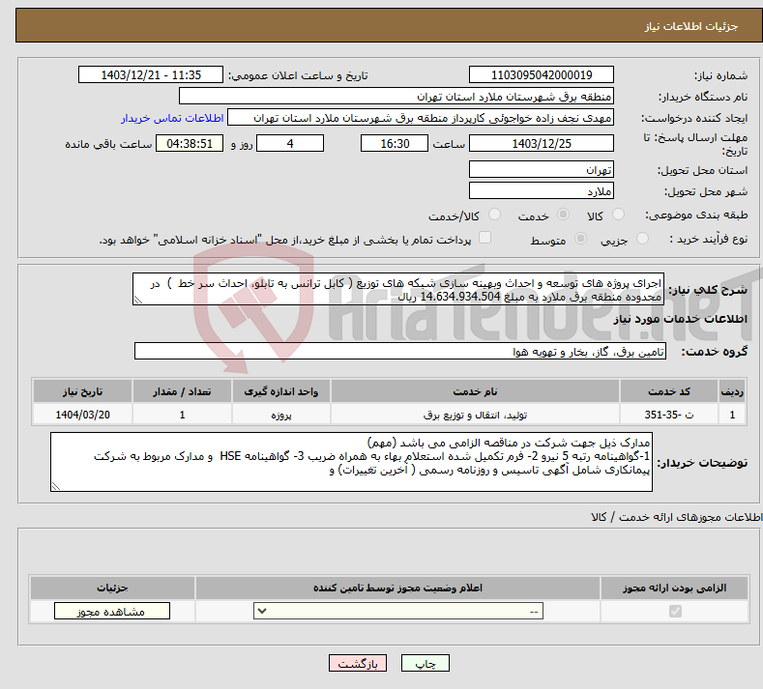Image resolution: width=763 pixels, height=689 pixels.
Task: Click the اطلاعات مجوزهای ارائه خدمت / کالا heading
Action: pyautogui.click(x=676, y=517)
